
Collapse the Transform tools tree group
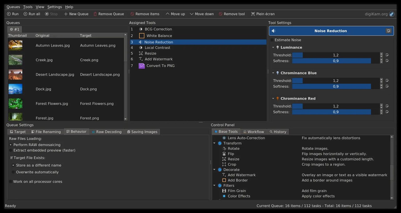[x=214, y=143]
